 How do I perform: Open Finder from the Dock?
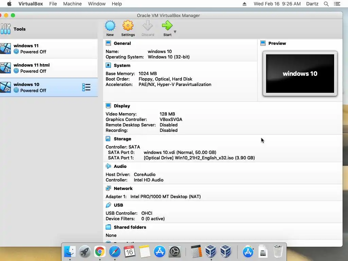[x=70, y=251]
